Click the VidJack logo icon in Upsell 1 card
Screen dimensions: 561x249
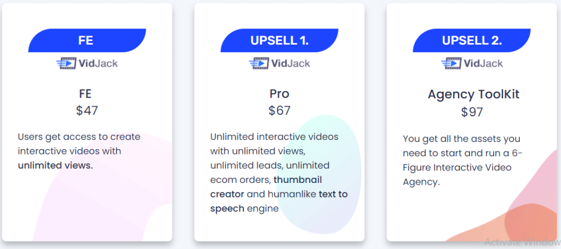click(259, 63)
